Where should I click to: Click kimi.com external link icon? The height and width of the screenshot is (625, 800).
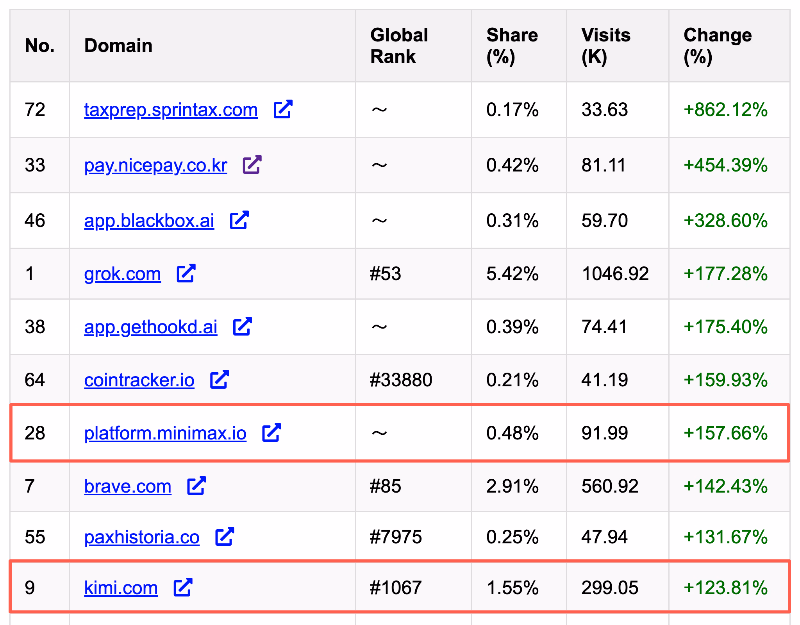click(x=183, y=587)
